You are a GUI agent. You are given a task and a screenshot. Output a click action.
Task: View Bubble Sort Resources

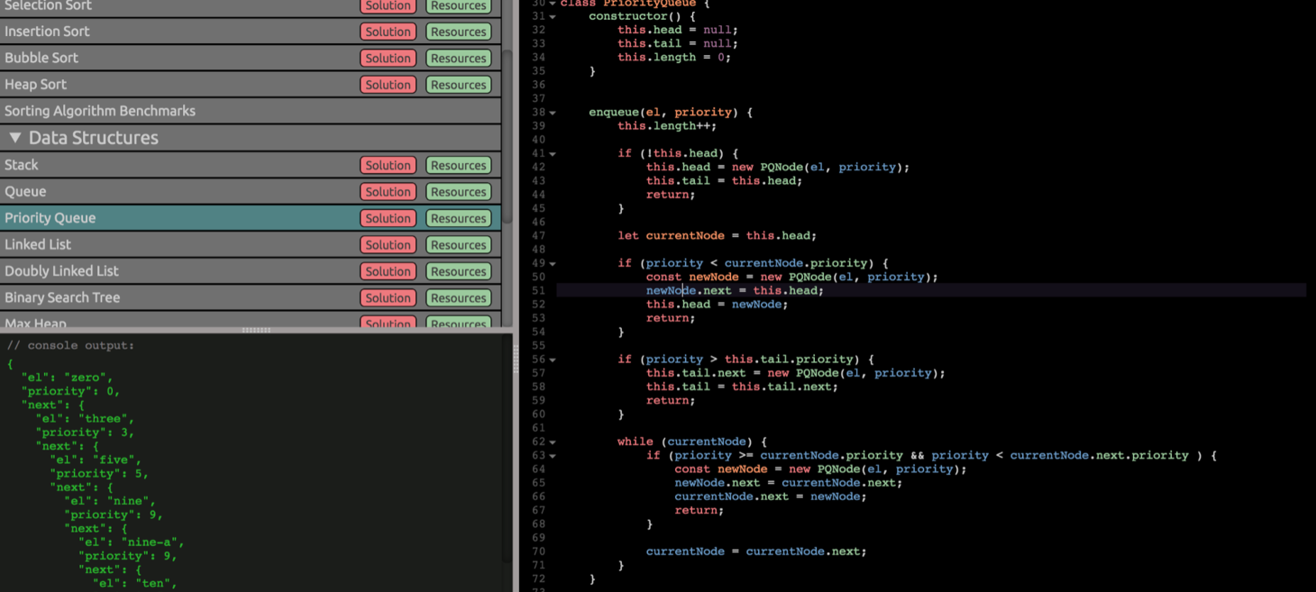[458, 58]
